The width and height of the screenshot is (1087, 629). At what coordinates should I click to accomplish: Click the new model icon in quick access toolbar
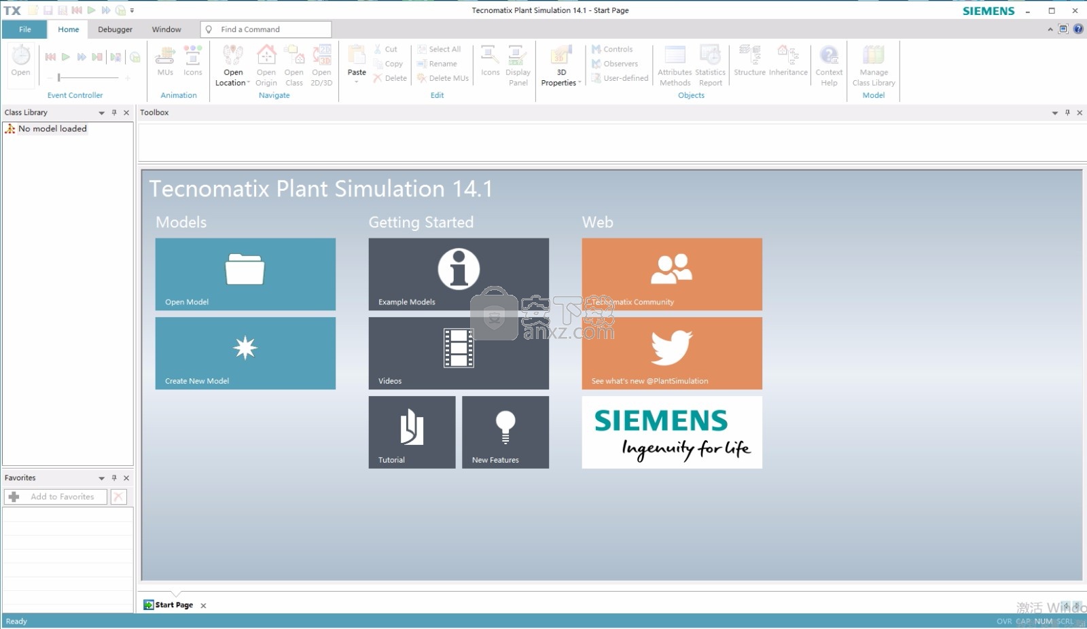33,10
